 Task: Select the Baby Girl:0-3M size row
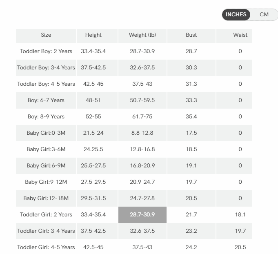[46, 133]
